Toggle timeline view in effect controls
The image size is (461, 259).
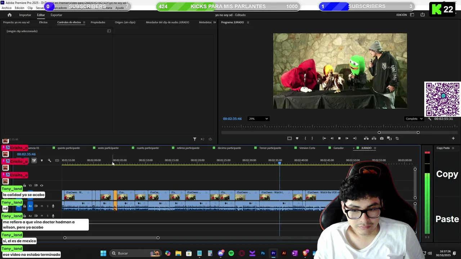coord(109,31)
